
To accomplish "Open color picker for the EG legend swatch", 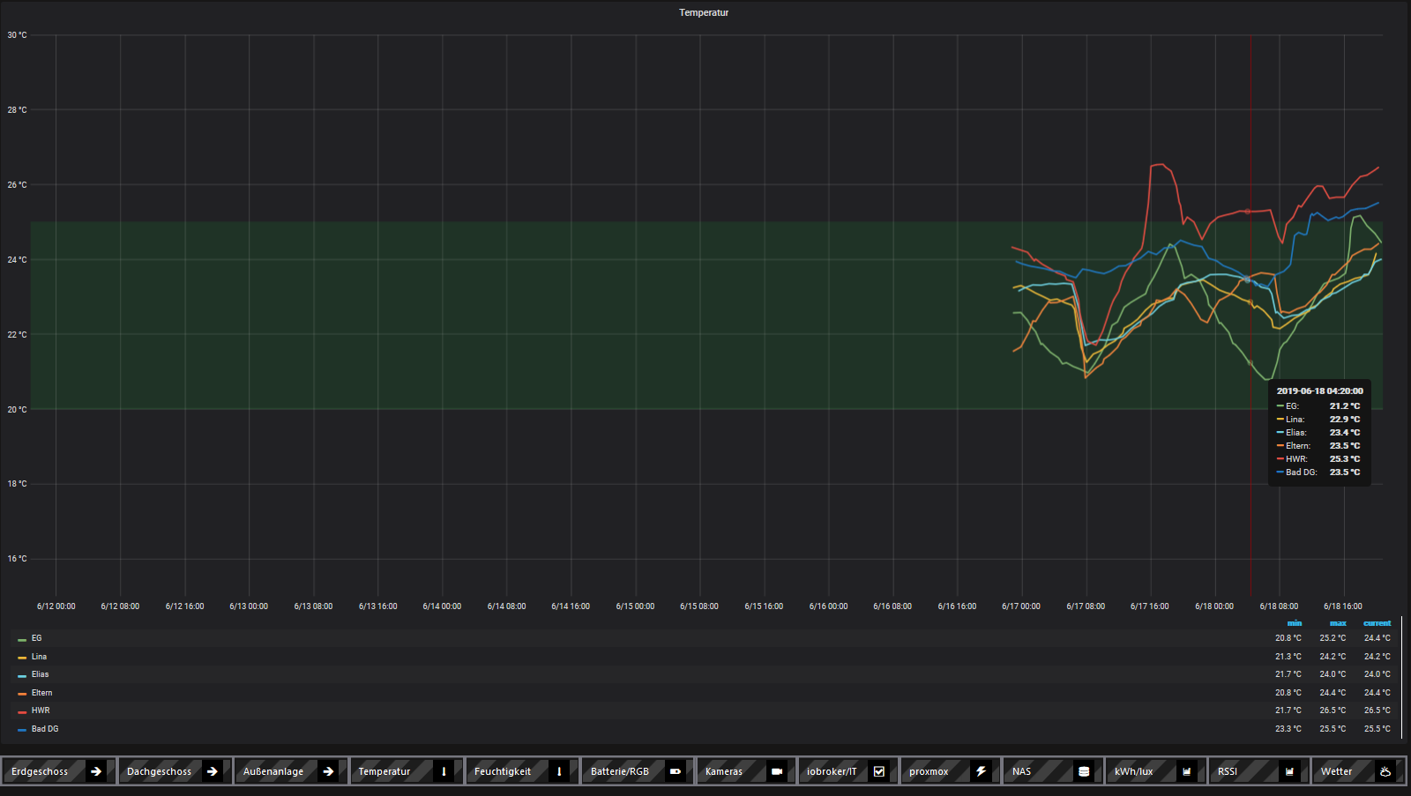I will click(x=22, y=640).
